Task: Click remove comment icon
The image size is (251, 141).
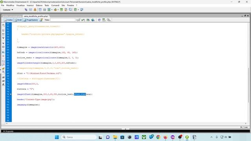Action: [x=3, y=65]
